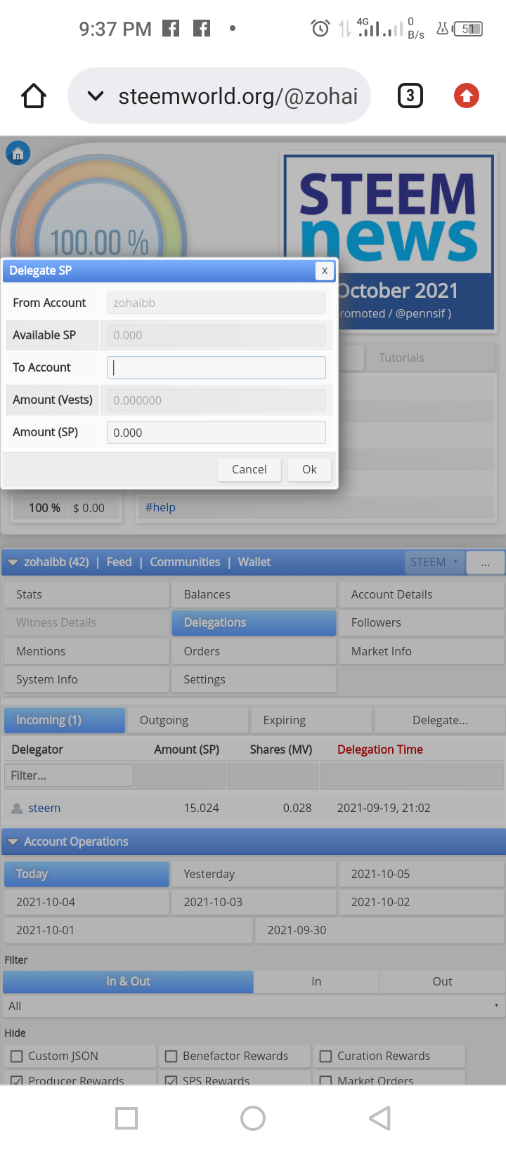Switch to the Balances tab
Screen dimensions: 506x1152
pyautogui.click(x=254, y=595)
